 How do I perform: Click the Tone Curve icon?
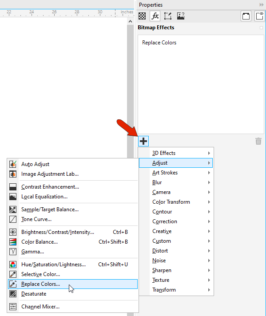pos(13,219)
